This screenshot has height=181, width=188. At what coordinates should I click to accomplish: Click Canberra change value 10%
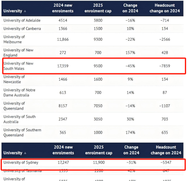[x=130, y=29]
